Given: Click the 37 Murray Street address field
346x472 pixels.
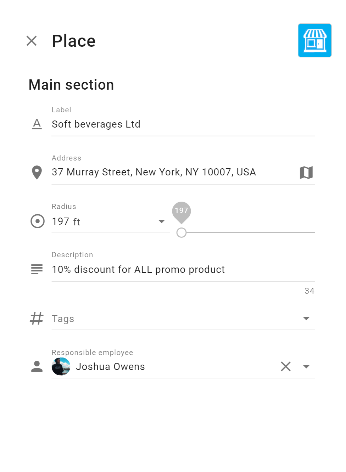Looking at the screenshot, I should (174, 172).
